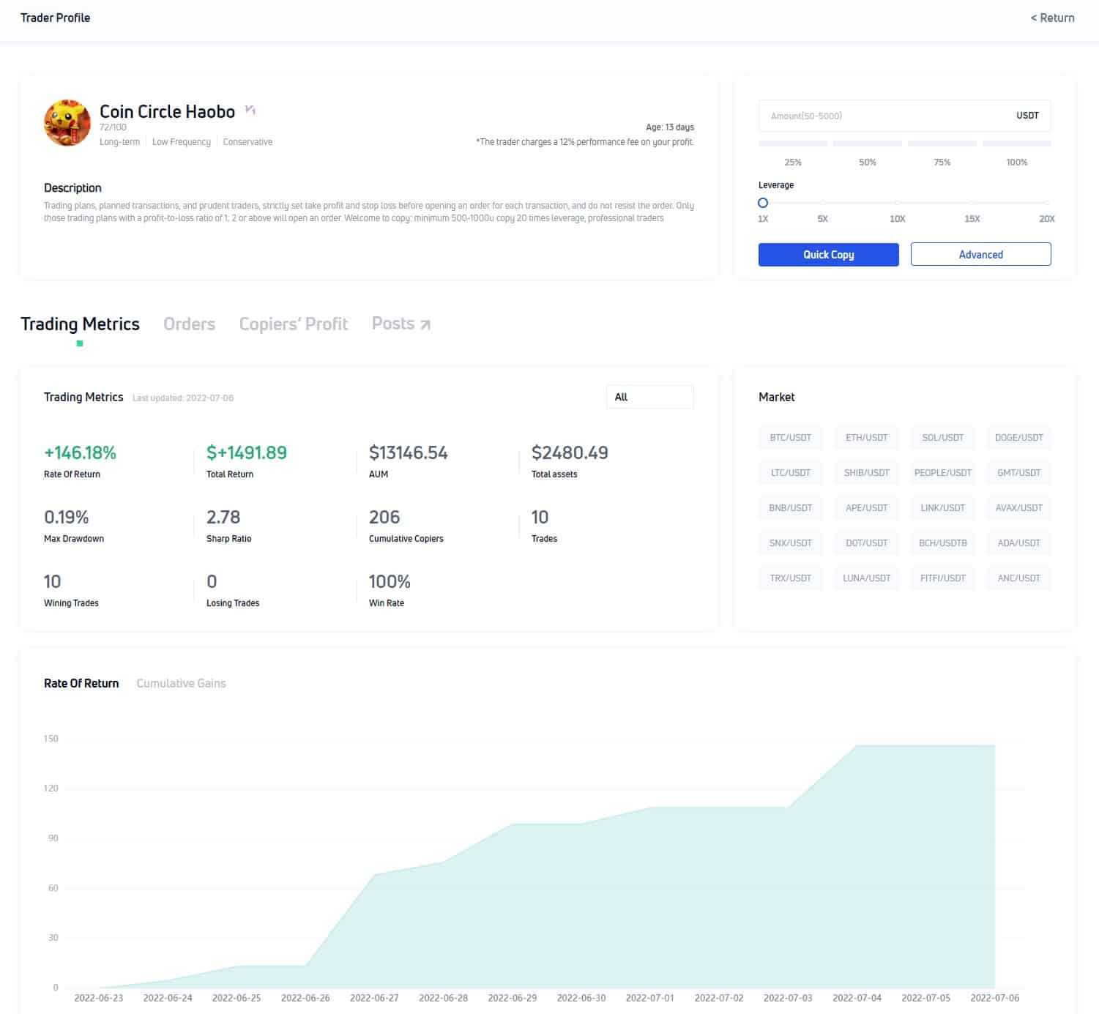Select the Trading Metrics tab

click(x=80, y=324)
